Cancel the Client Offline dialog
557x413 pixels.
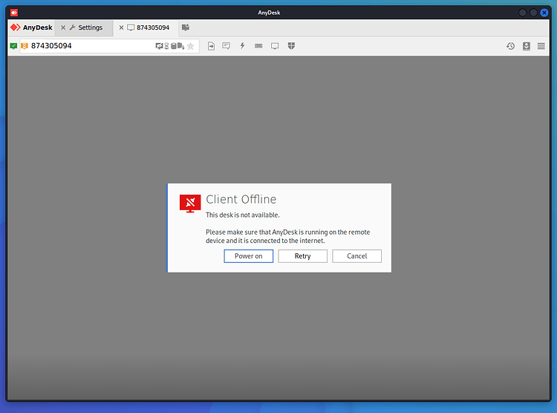[356, 256]
